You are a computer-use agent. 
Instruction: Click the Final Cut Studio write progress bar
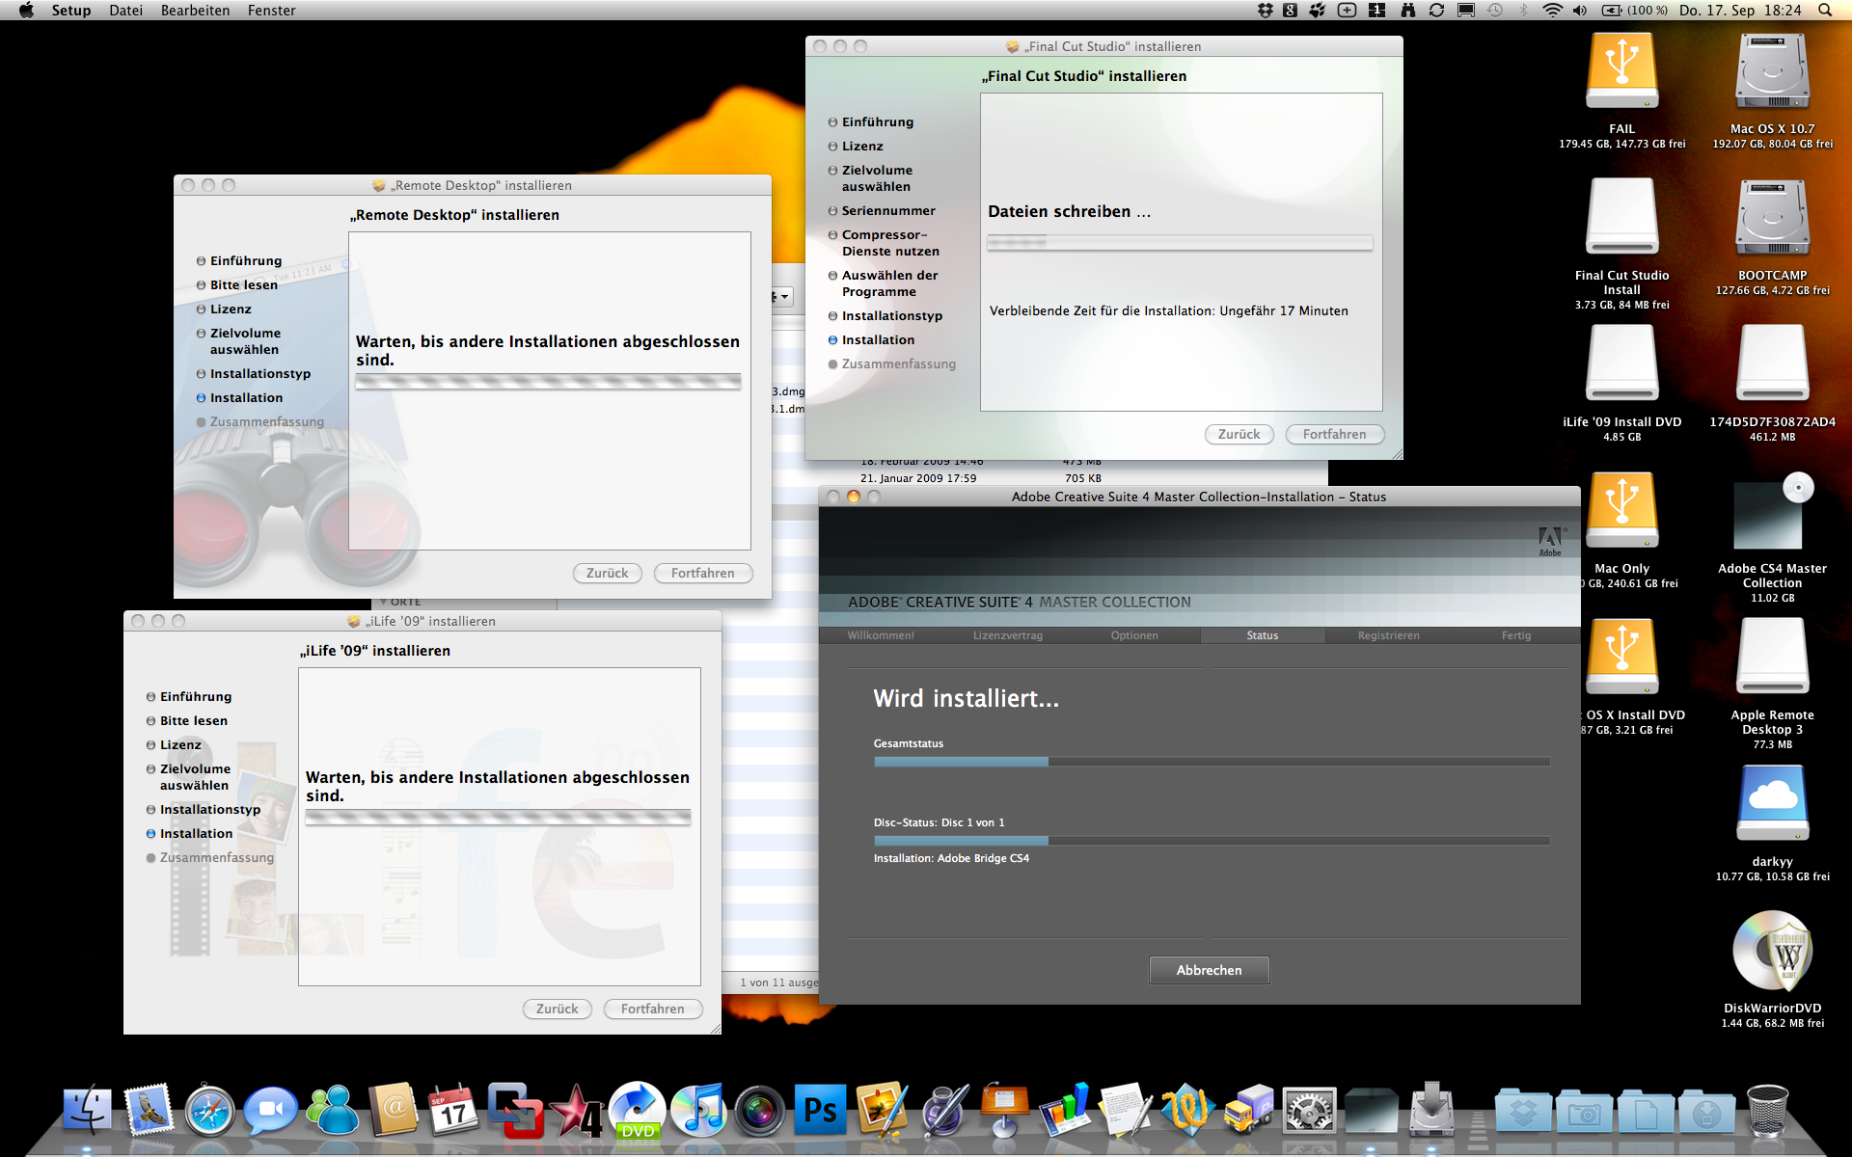pos(1180,242)
